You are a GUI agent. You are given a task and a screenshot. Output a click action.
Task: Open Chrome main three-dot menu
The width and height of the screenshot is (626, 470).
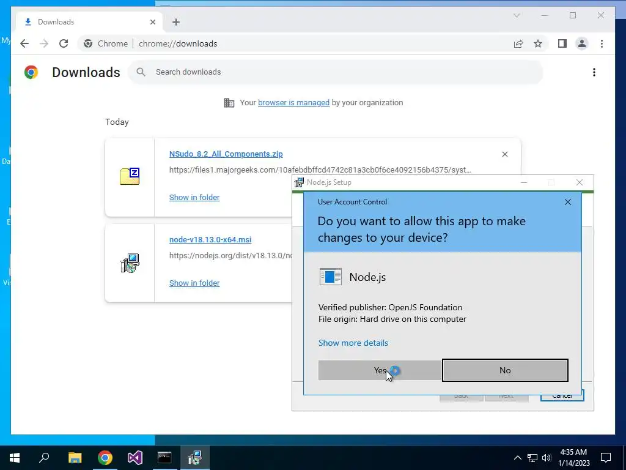tap(602, 43)
